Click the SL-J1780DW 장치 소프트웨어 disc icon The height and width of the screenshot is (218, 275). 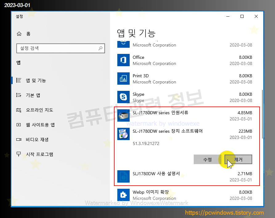pyautogui.click(x=123, y=134)
